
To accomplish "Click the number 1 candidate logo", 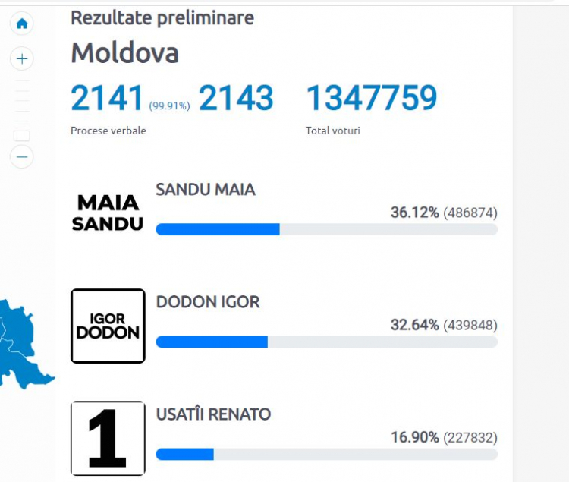I will (x=108, y=439).
